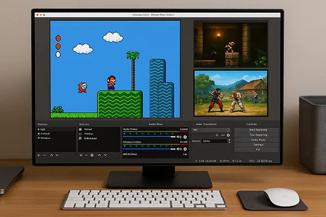Click the third Sources row's icon
Viewport: 326px width, 217px height.
click(x=80, y=138)
